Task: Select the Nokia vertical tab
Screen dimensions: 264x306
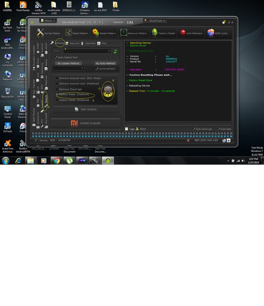Action: (x=46, y=65)
